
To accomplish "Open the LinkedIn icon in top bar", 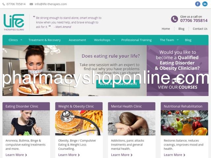I will tap(205, 4).
